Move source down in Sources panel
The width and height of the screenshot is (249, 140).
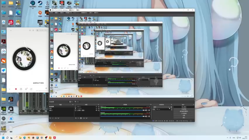click(x=87, y=118)
